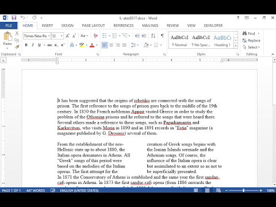The height and width of the screenshot is (207, 276).
Task: Decrease paragraph indent
Action: [x=137, y=36]
